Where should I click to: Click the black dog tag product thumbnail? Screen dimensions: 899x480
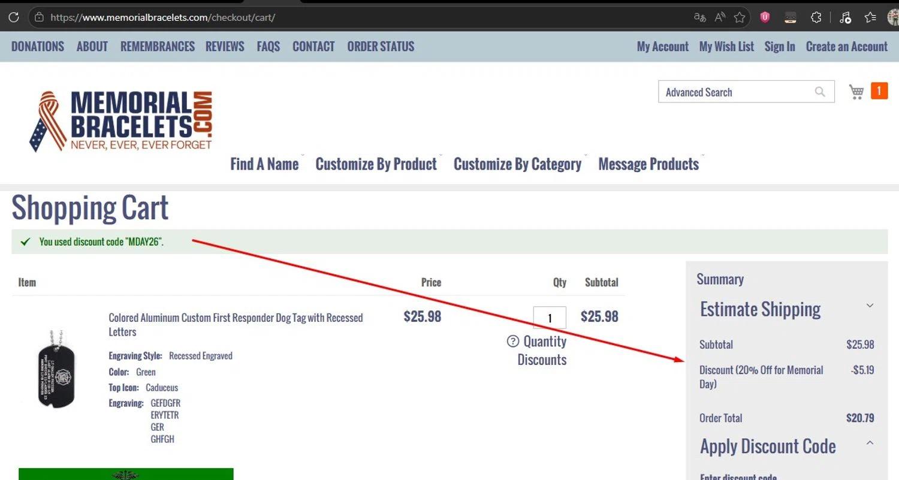[x=56, y=369]
